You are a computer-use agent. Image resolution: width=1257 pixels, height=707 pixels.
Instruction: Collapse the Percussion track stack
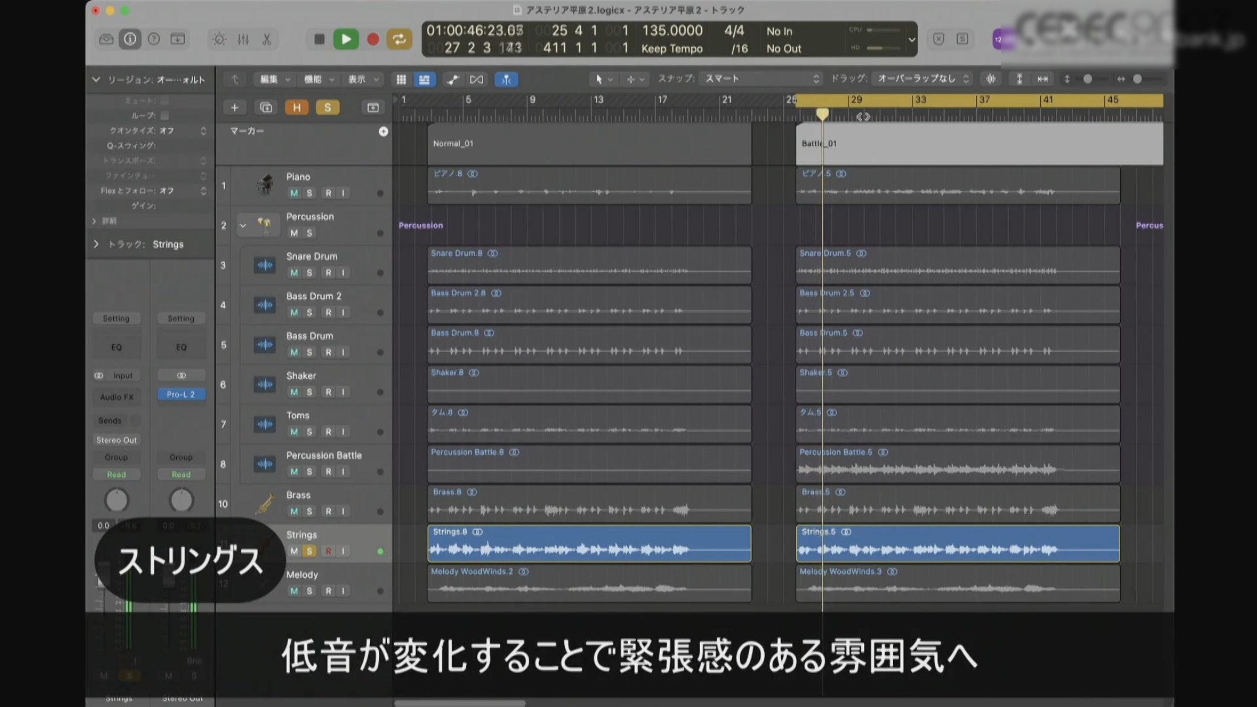pyautogui.click(x=243, y=225)
